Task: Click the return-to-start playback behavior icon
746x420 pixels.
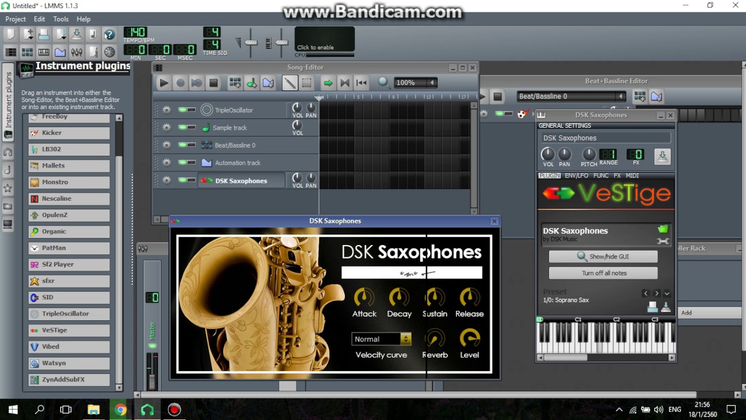Action: point(361,83)
